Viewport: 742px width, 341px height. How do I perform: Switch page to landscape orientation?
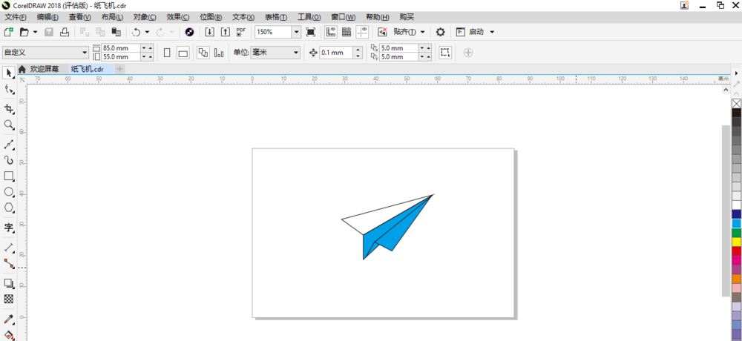click(x=183, y=53)
